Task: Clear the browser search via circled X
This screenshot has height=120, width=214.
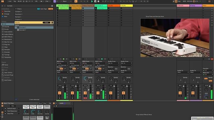Action: [x=52, y=6]
